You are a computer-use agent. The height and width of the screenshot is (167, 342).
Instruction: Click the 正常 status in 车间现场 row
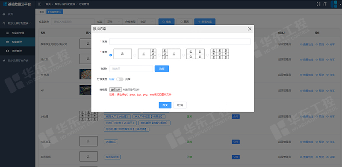(189, 157)
